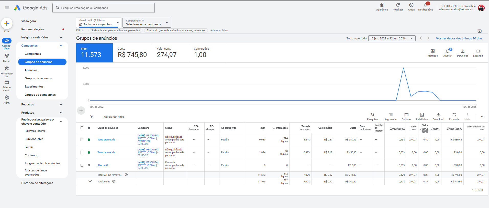The height and width of the screenshot is (208, 489).
Task: Collapse Campanhas sidebar section
Action: tap(61, 46)
